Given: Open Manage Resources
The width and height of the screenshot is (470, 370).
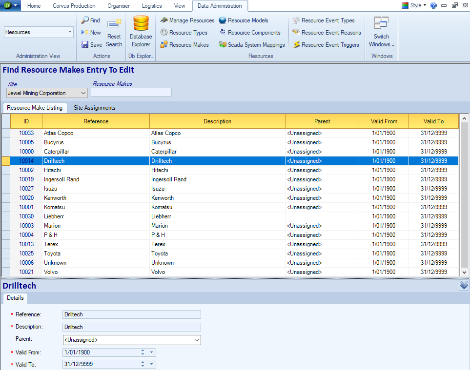Looking at the screenshot, I should [187, 20].
